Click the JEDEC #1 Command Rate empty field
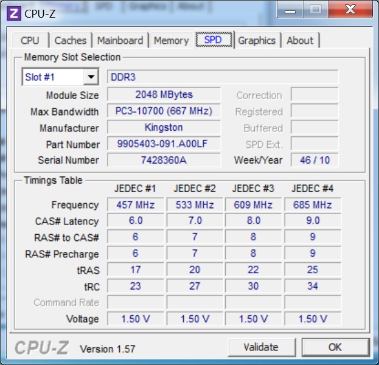The image size is (379, 365). [135, 302]
